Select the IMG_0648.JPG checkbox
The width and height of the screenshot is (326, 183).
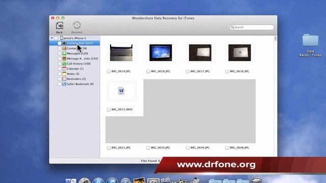pos(227,148)
